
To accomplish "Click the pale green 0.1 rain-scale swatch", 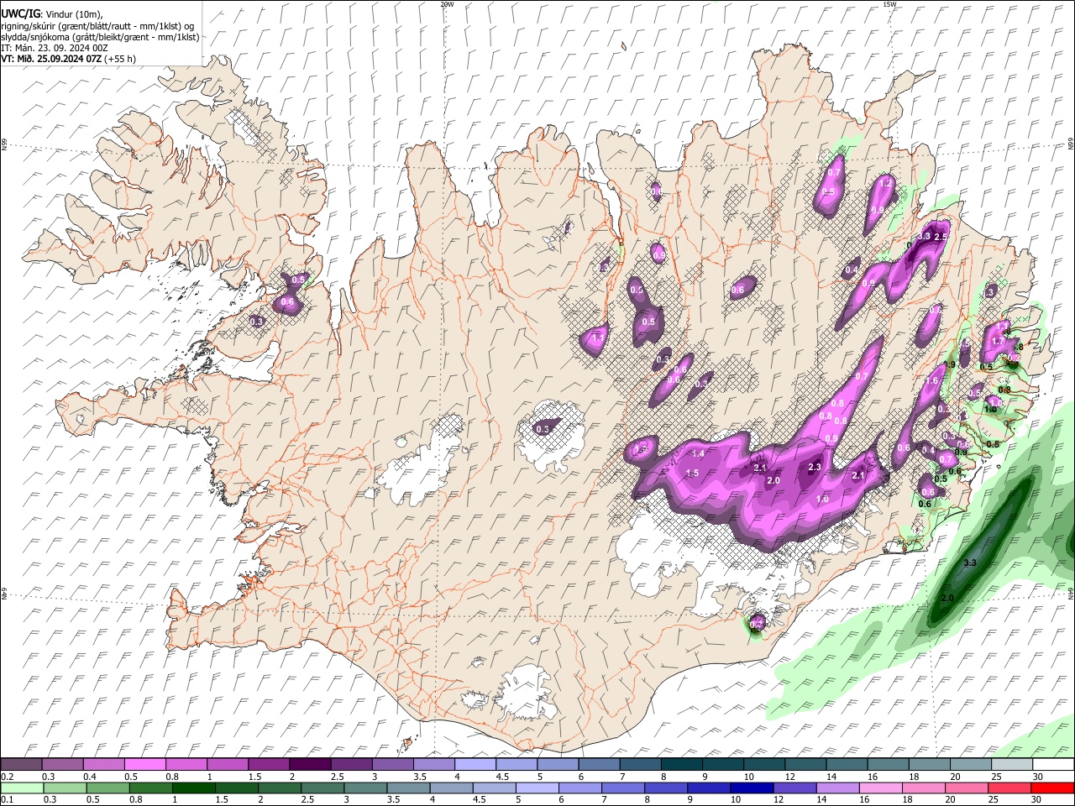I will click(x=21, y=788).
